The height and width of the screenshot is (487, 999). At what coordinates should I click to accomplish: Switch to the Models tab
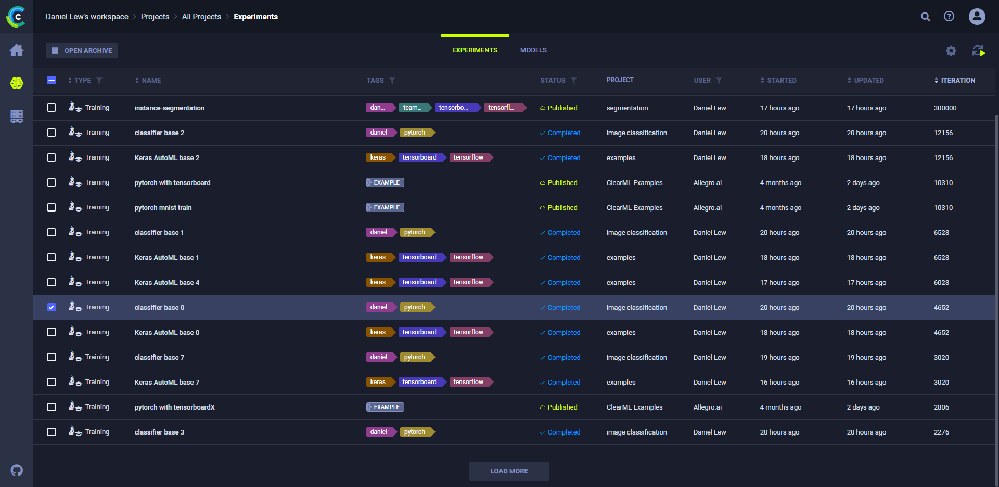[533, 50]
